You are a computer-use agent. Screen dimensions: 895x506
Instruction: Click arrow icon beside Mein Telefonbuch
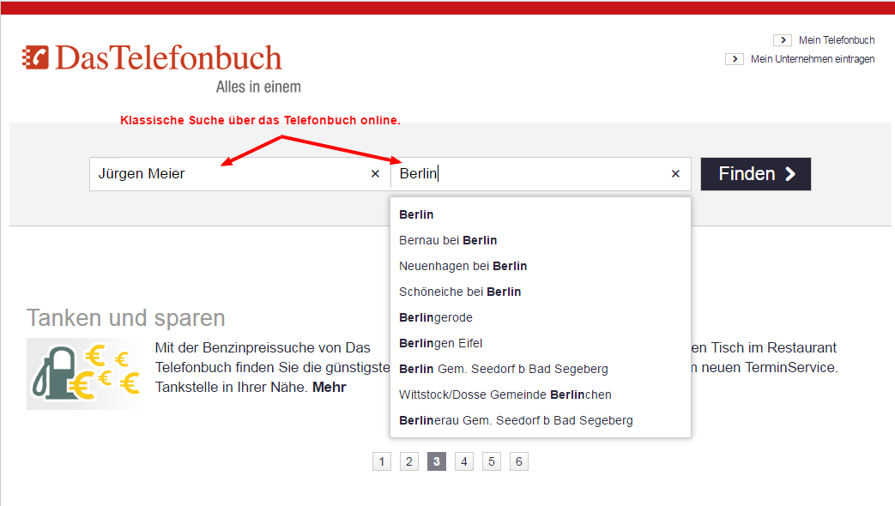pyautogui.click(x=782, y=40)
